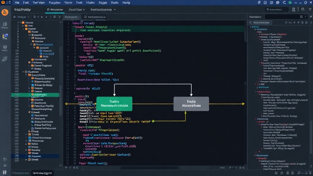Click the gray box in the diagram

point(191,104)
